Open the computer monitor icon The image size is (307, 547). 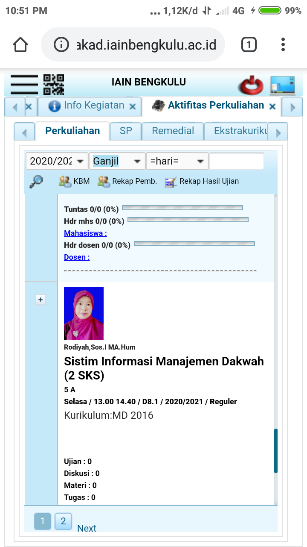tap(282, 85)
